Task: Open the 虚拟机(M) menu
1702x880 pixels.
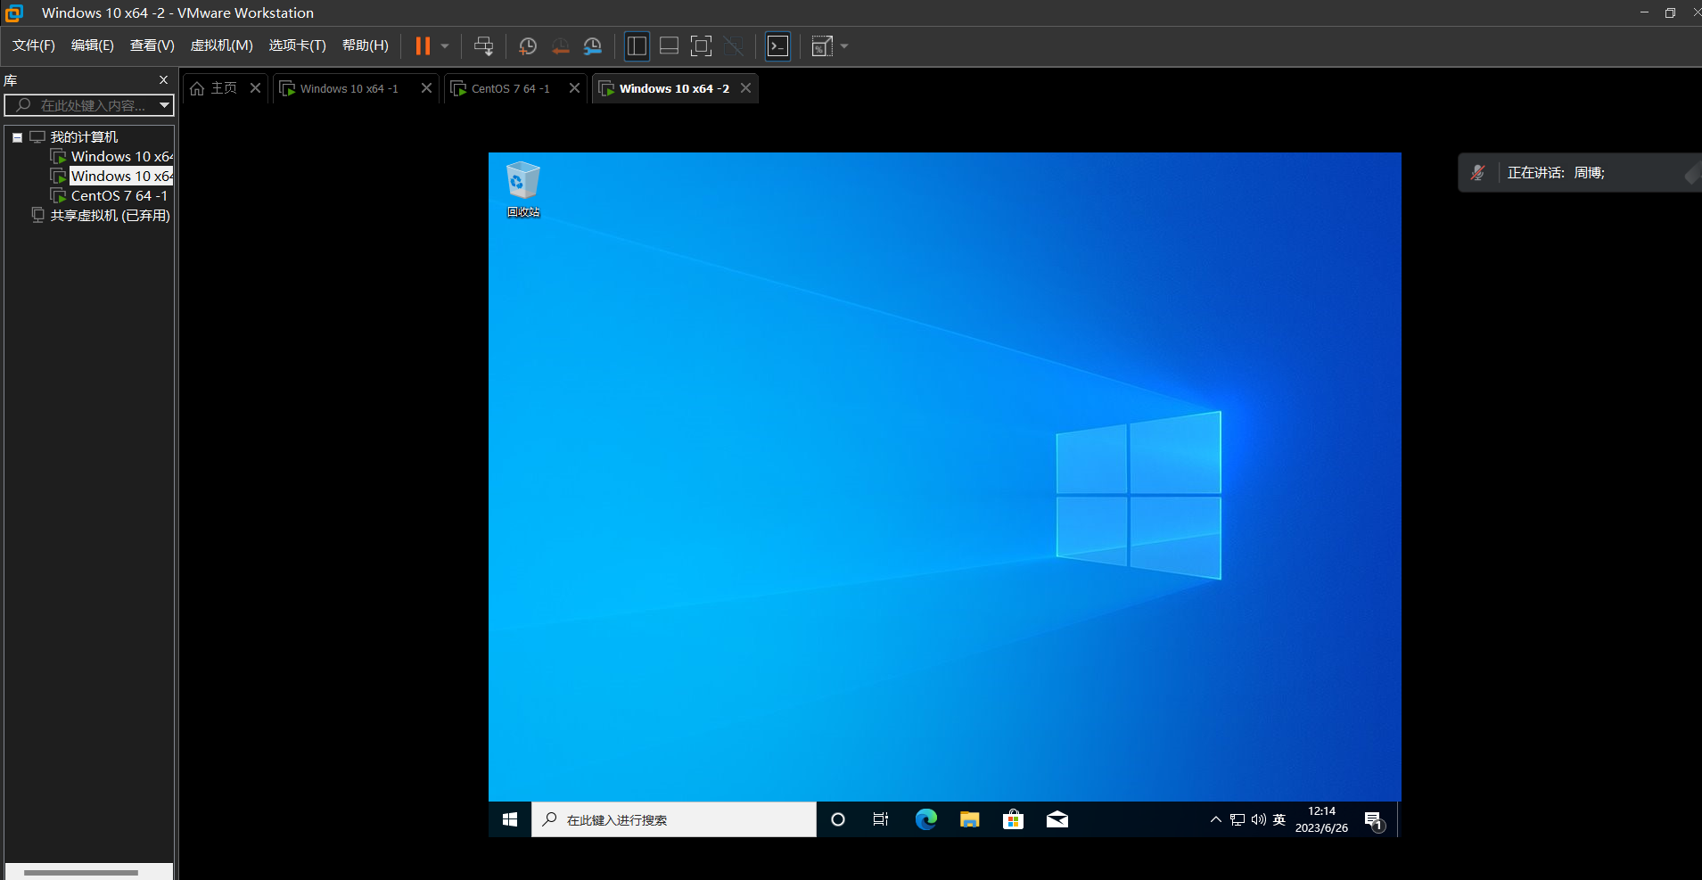Action: click(x=222, y=45)
